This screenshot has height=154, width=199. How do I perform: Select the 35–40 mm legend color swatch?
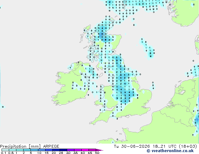(78, 150)
